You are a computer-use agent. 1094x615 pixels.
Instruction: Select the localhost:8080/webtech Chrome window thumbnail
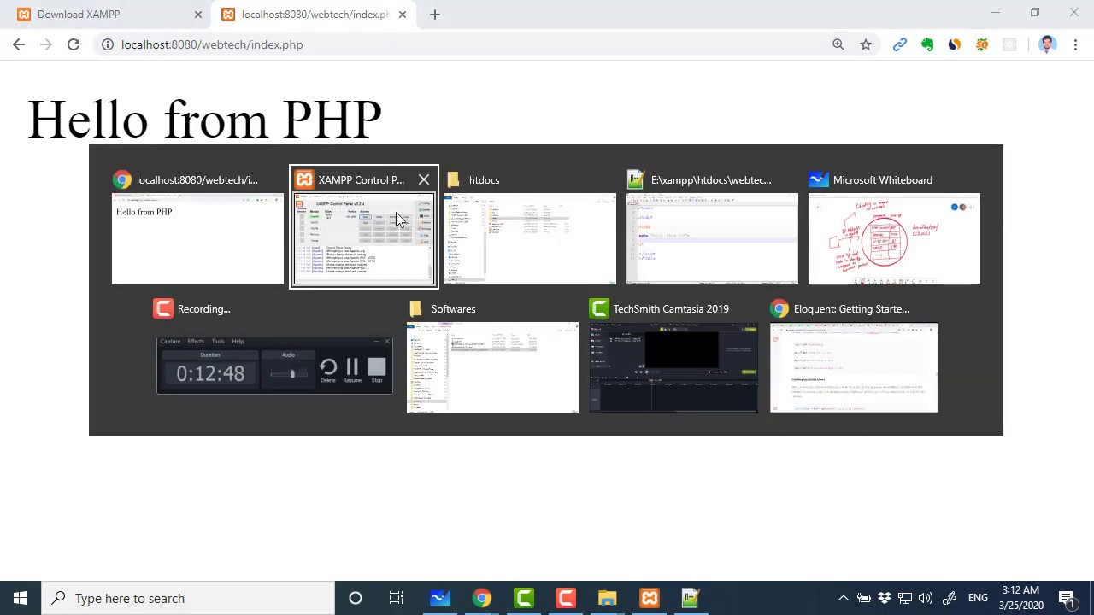tap(197, 238)
